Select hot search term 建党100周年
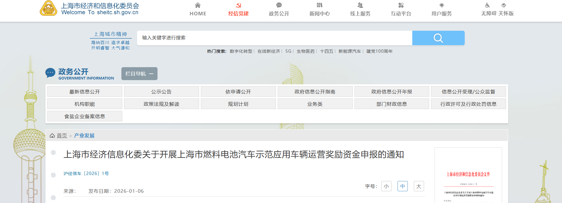 [379, 51]
